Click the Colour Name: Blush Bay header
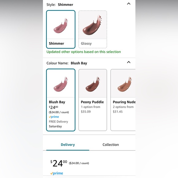Image resolution: width=178 pixels, height=178 pixels. pyautogui.click(x=67, y=63)
